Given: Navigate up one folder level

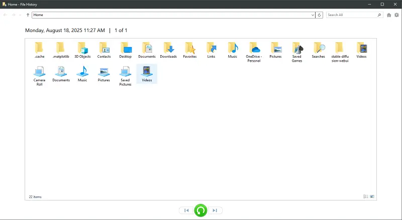Looking at the screenshot, I should [28, 15].
